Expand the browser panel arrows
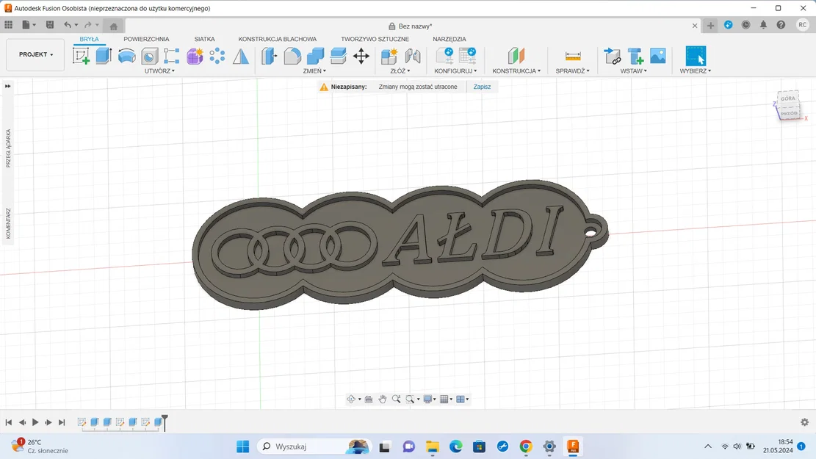The image size is (816, 459). pos(7,86)
